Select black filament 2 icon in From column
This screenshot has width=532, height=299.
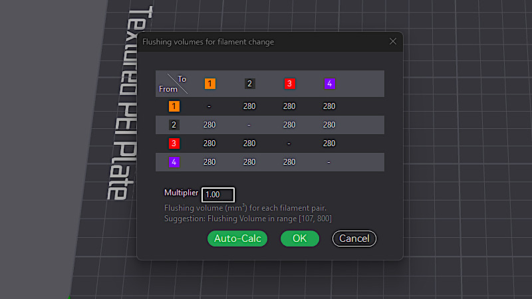pos(174,125)
